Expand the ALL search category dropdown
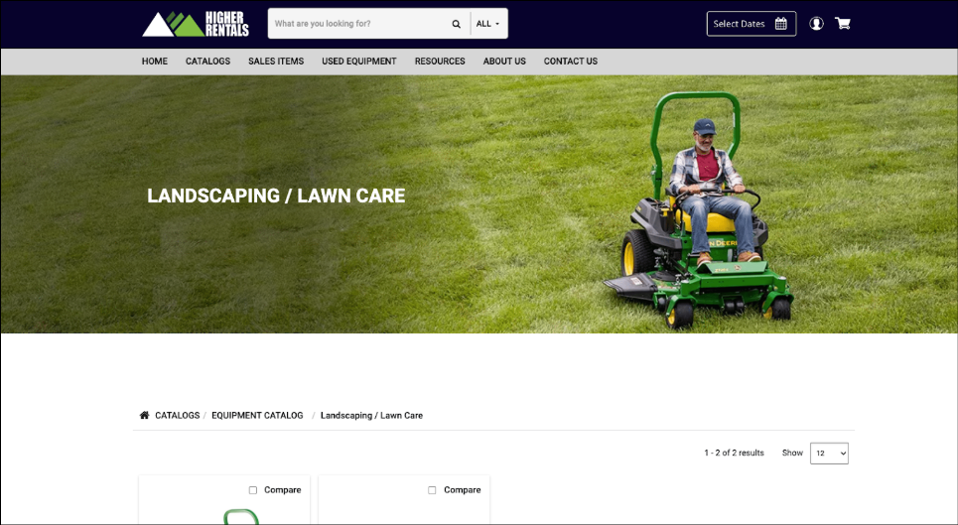 tap(488, 24)
